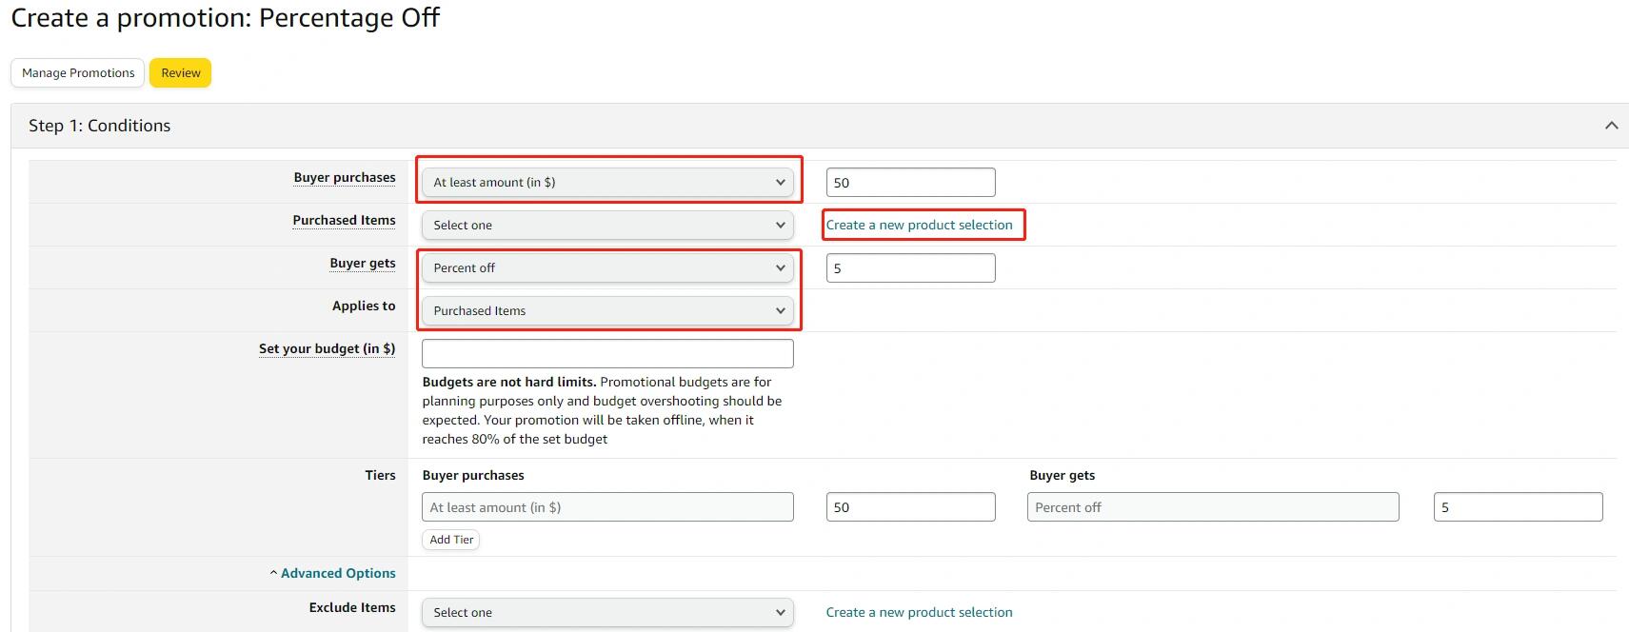Click the yellow Review button

[x=180, y=73]
